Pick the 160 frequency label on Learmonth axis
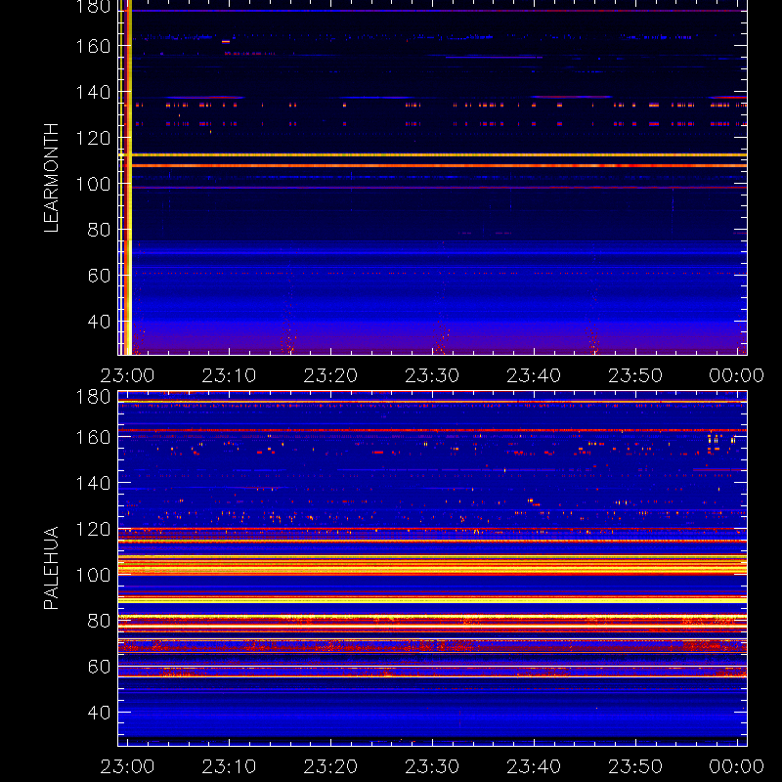 [93, 46]
